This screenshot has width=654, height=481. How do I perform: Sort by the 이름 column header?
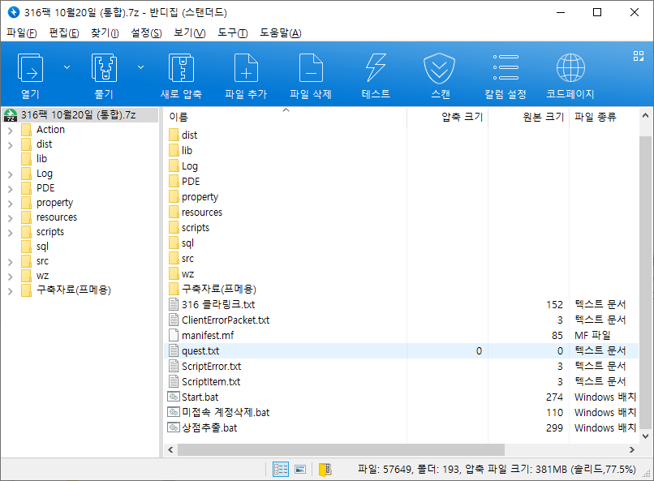click(x=286, y=117)
